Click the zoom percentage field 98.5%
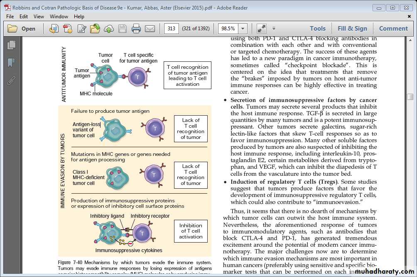 [x=228, y=29]
